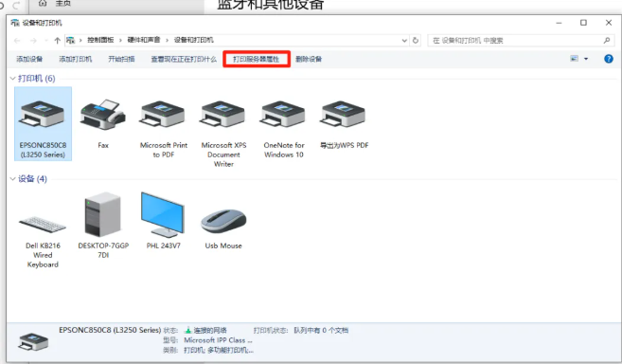Screen dimensions: 622x364
Task: Click the 主页 tab in background window
Action: (63, 3)
